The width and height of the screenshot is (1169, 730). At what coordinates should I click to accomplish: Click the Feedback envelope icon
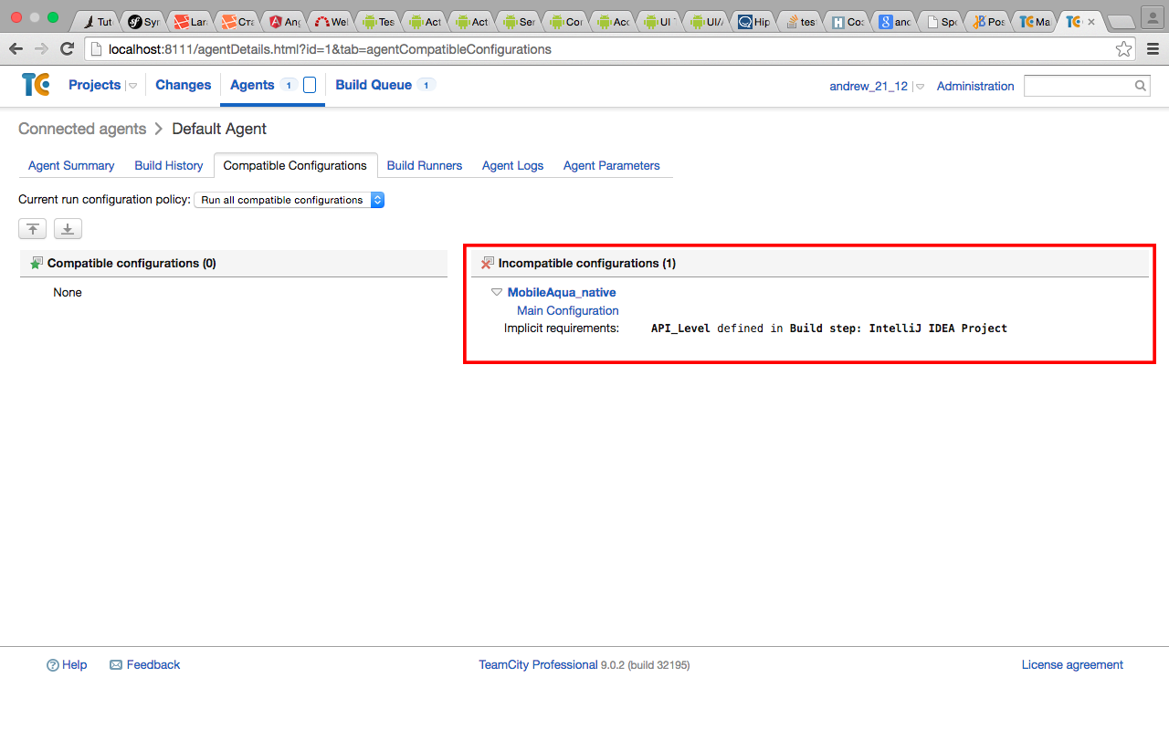pos(115,664)
